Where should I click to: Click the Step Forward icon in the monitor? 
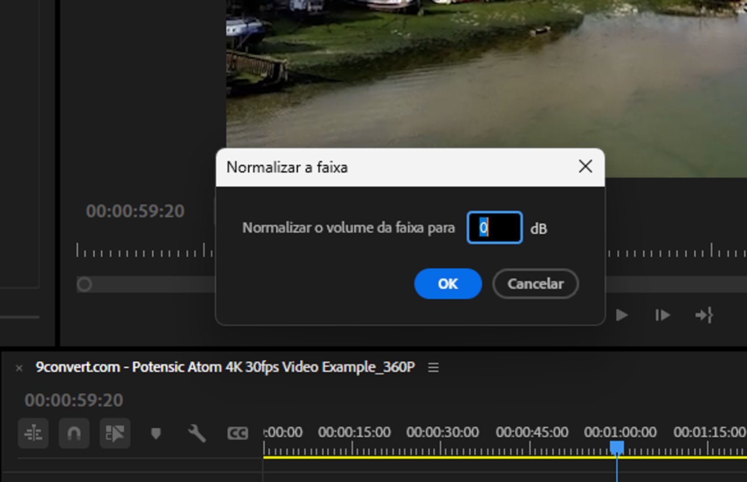pos(662,315)
